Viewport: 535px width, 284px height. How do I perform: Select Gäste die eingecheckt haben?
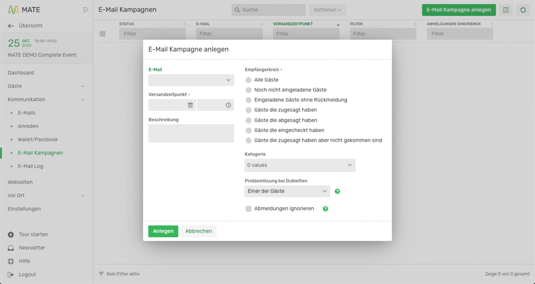pyautogui.click(x=249, y=130)
